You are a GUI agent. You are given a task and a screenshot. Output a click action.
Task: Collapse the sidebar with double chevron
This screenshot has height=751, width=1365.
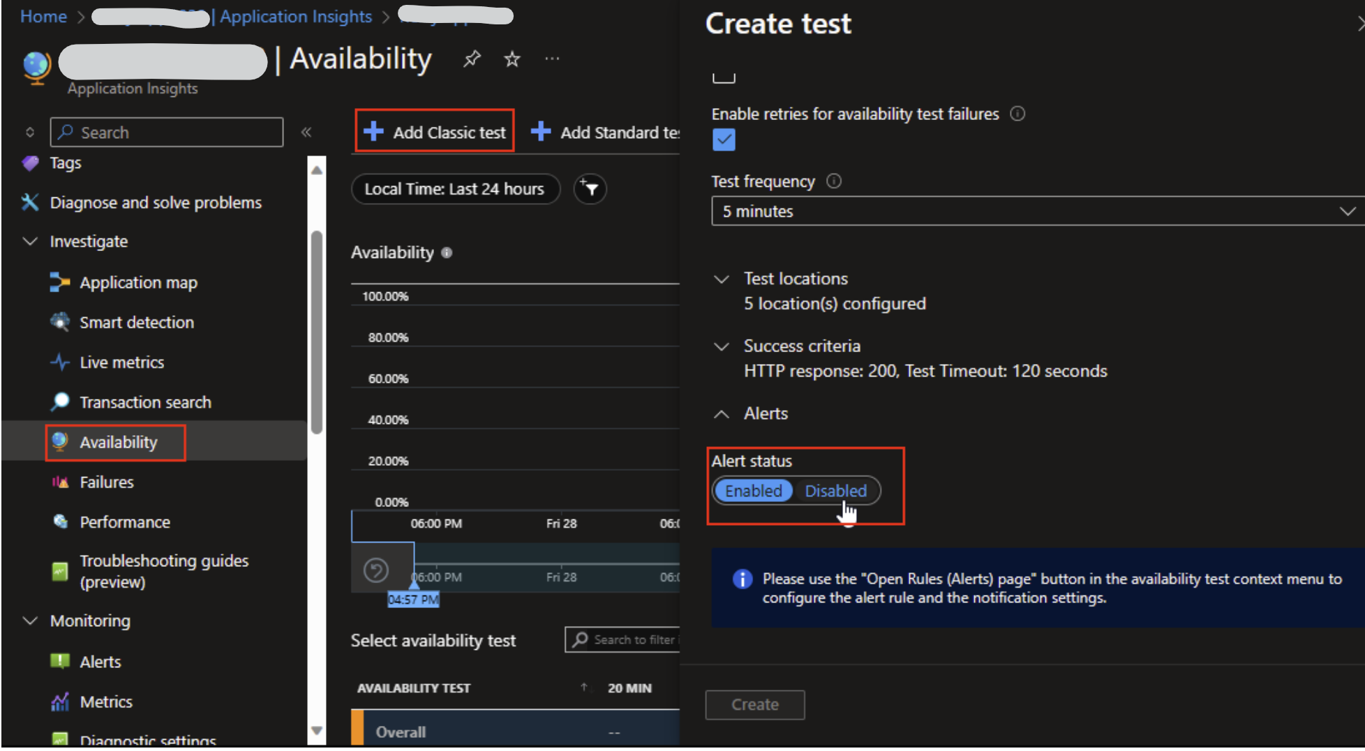306,132
